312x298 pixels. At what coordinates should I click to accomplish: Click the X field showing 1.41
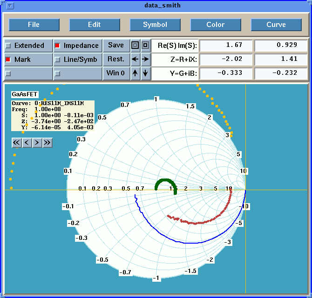click(x=281, y=59)
